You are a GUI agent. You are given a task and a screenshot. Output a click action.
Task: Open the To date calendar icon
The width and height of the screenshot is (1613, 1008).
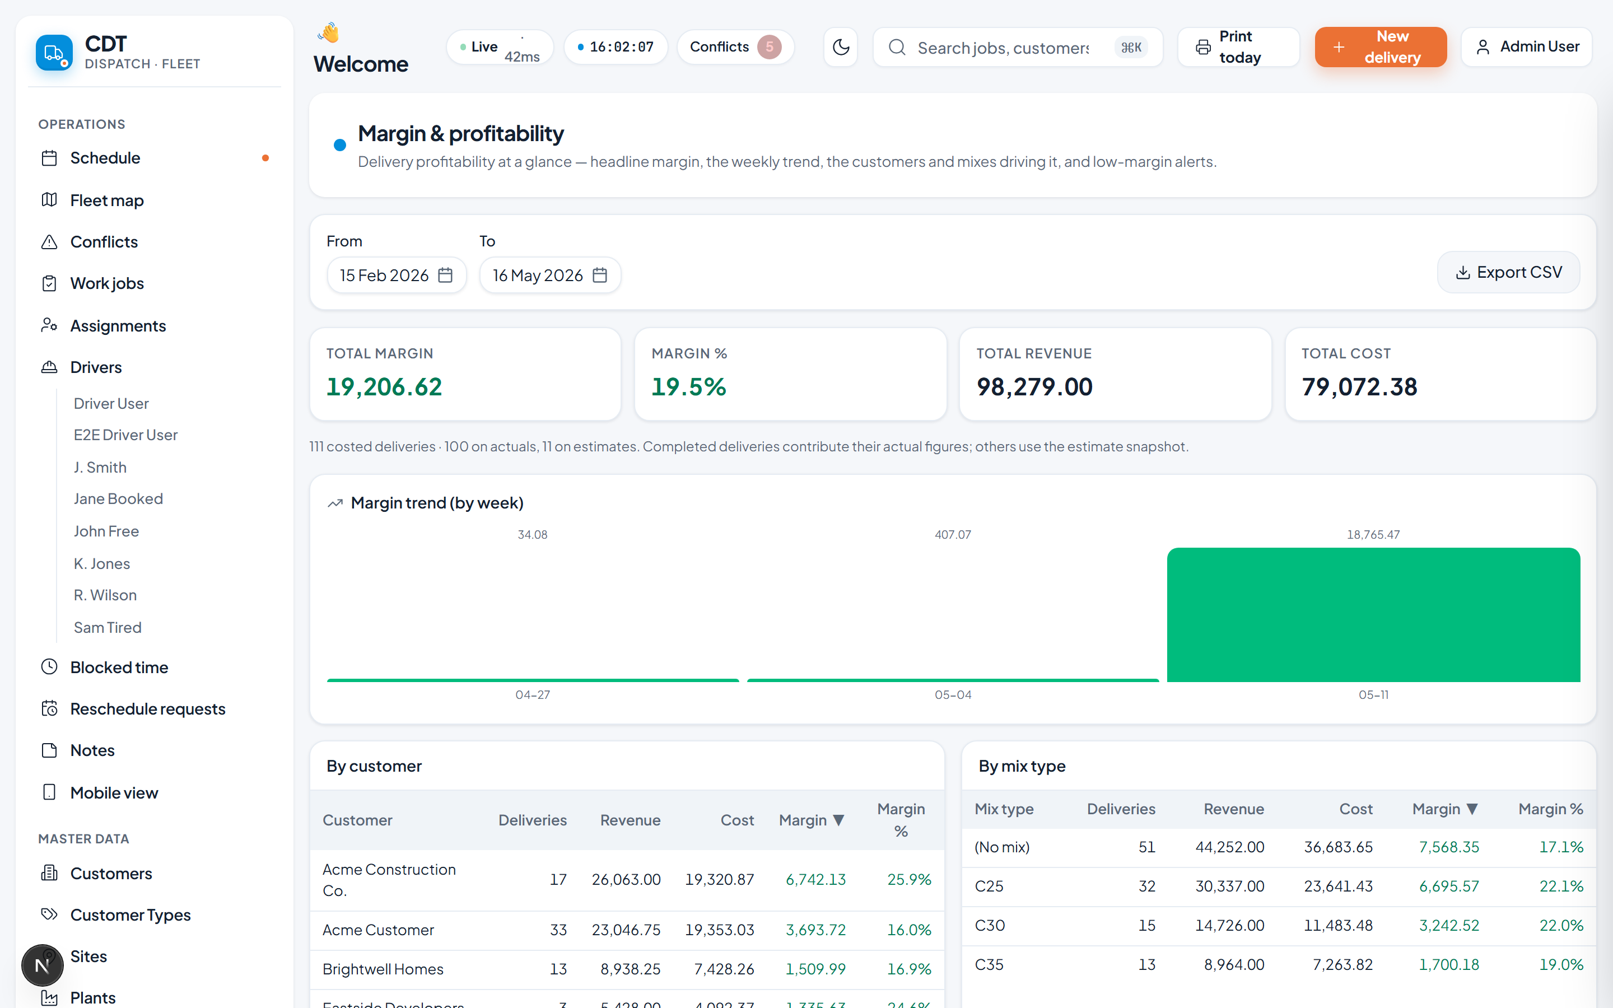600,276
